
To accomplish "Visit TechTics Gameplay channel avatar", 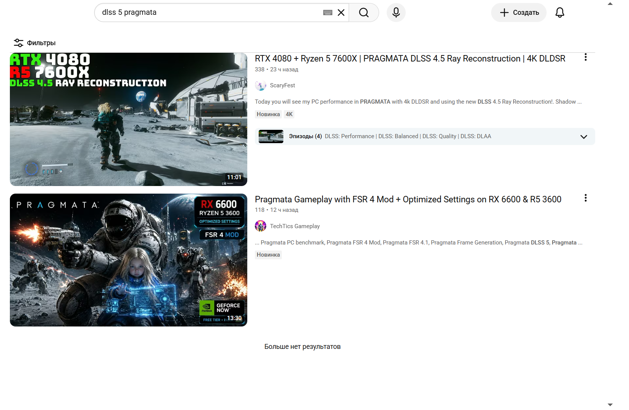I will (261, 226).
